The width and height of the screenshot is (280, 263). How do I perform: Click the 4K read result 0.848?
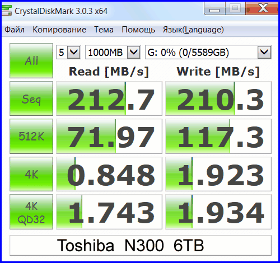pyautogui.click(x=109, y=174)
